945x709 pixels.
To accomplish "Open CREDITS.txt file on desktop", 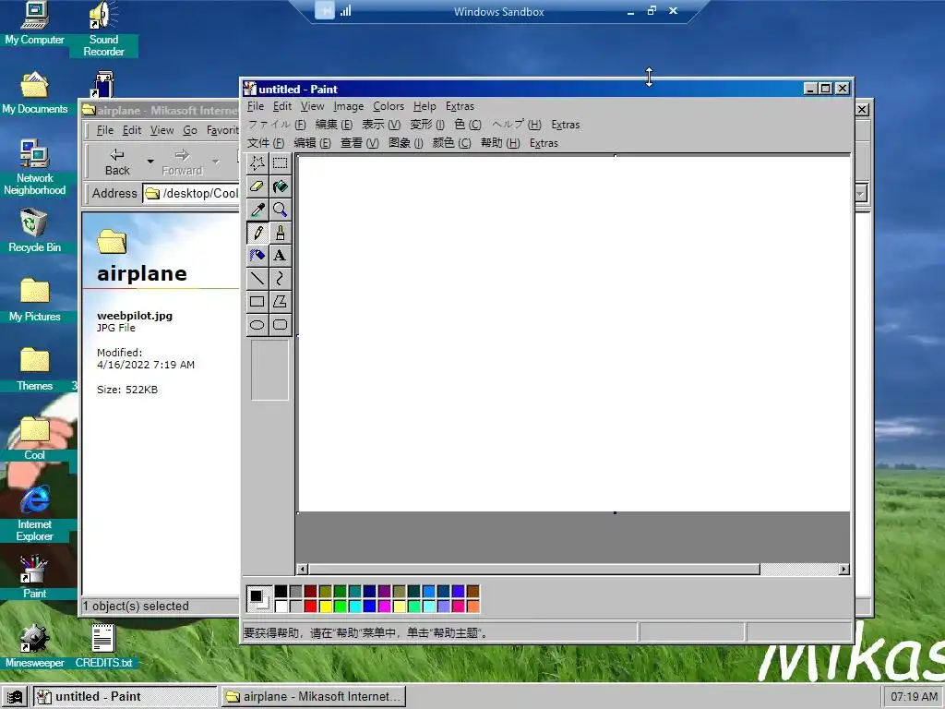I will 103,646.
